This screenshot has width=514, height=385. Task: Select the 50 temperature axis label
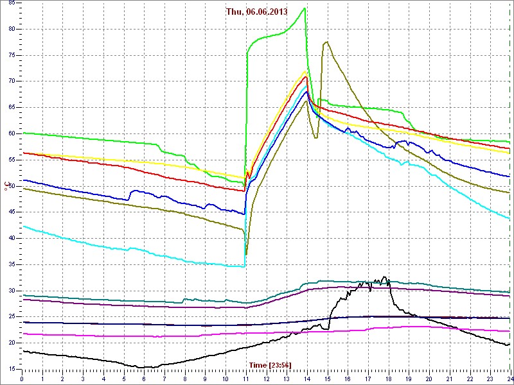11,186
